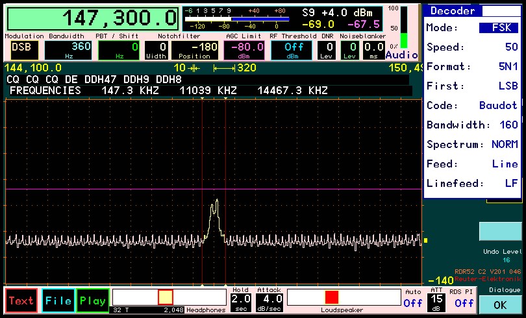
Task: Change Decoder Format 5N1 value
Action: pyautogui.click(x=508, y=66)
